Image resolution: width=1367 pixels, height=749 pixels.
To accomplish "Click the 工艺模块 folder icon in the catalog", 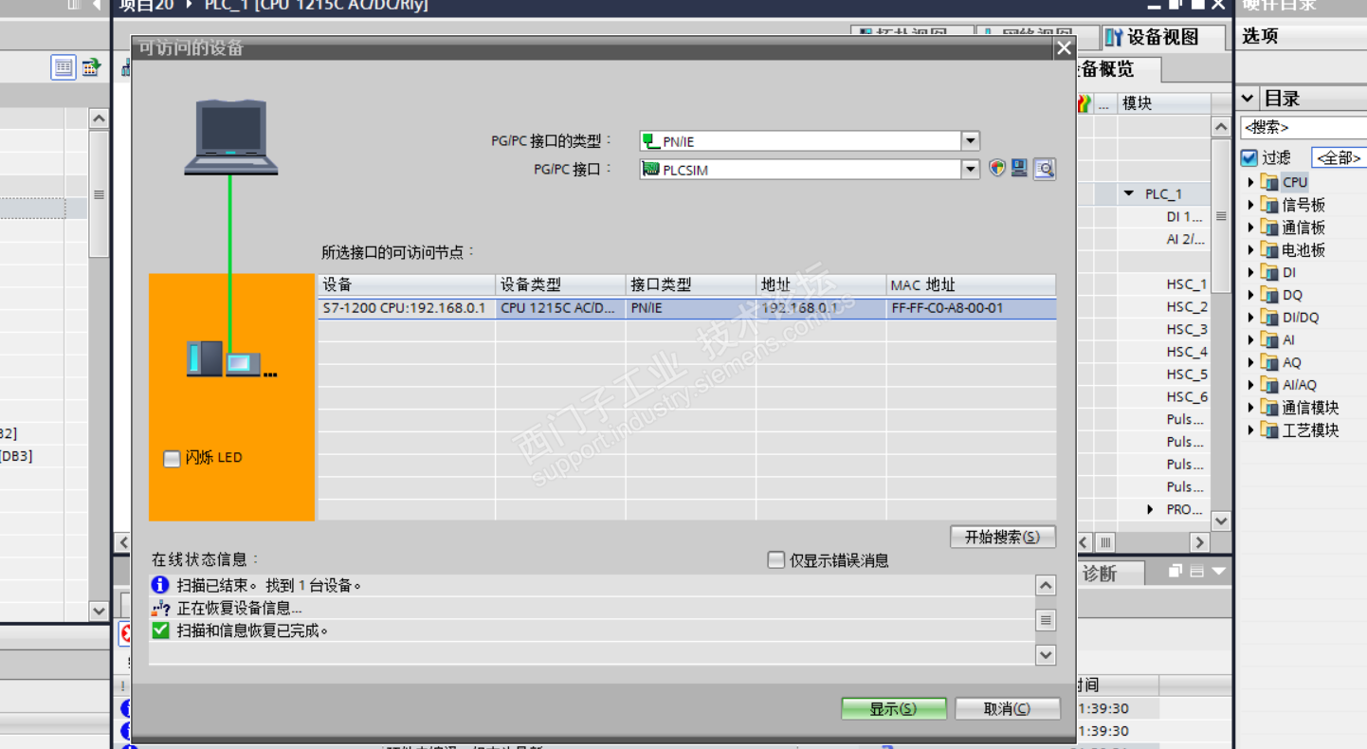I will (1269, 430).
